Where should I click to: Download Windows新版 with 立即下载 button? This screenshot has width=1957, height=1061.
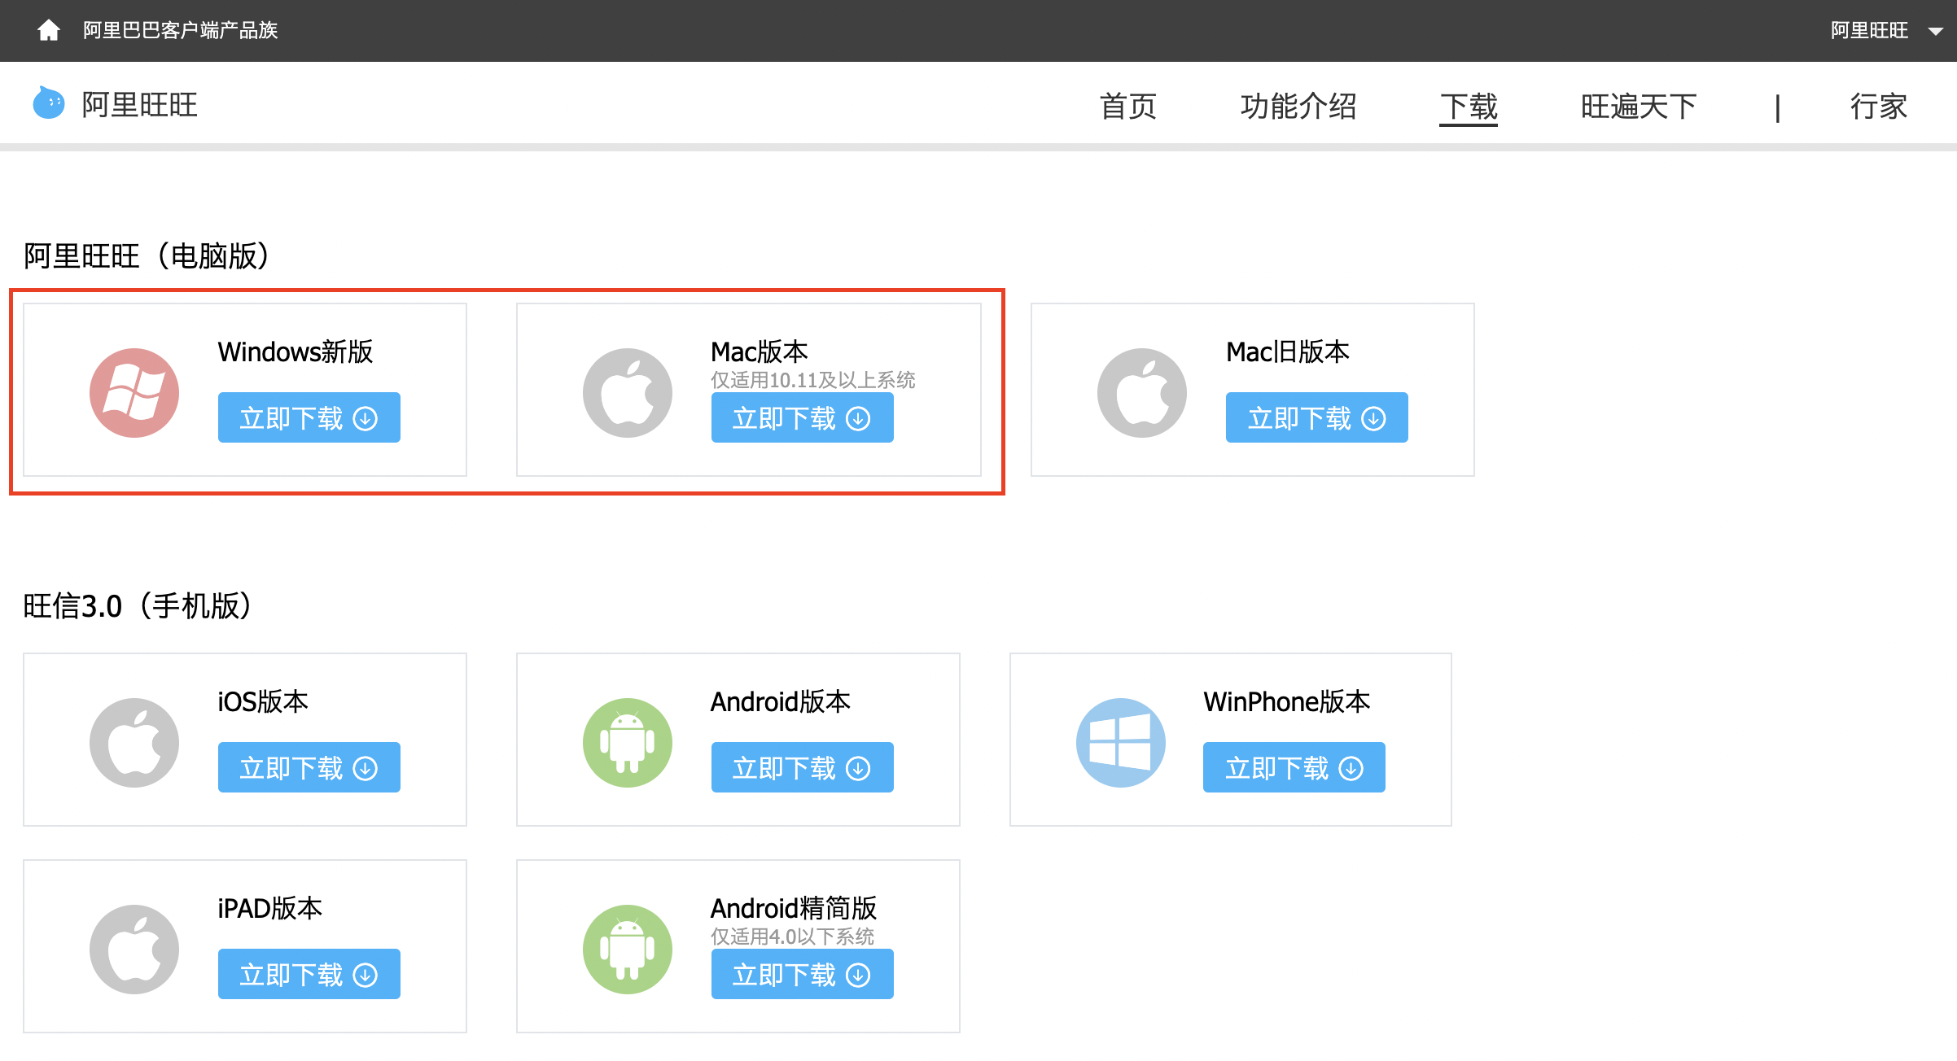click(309, 417)
